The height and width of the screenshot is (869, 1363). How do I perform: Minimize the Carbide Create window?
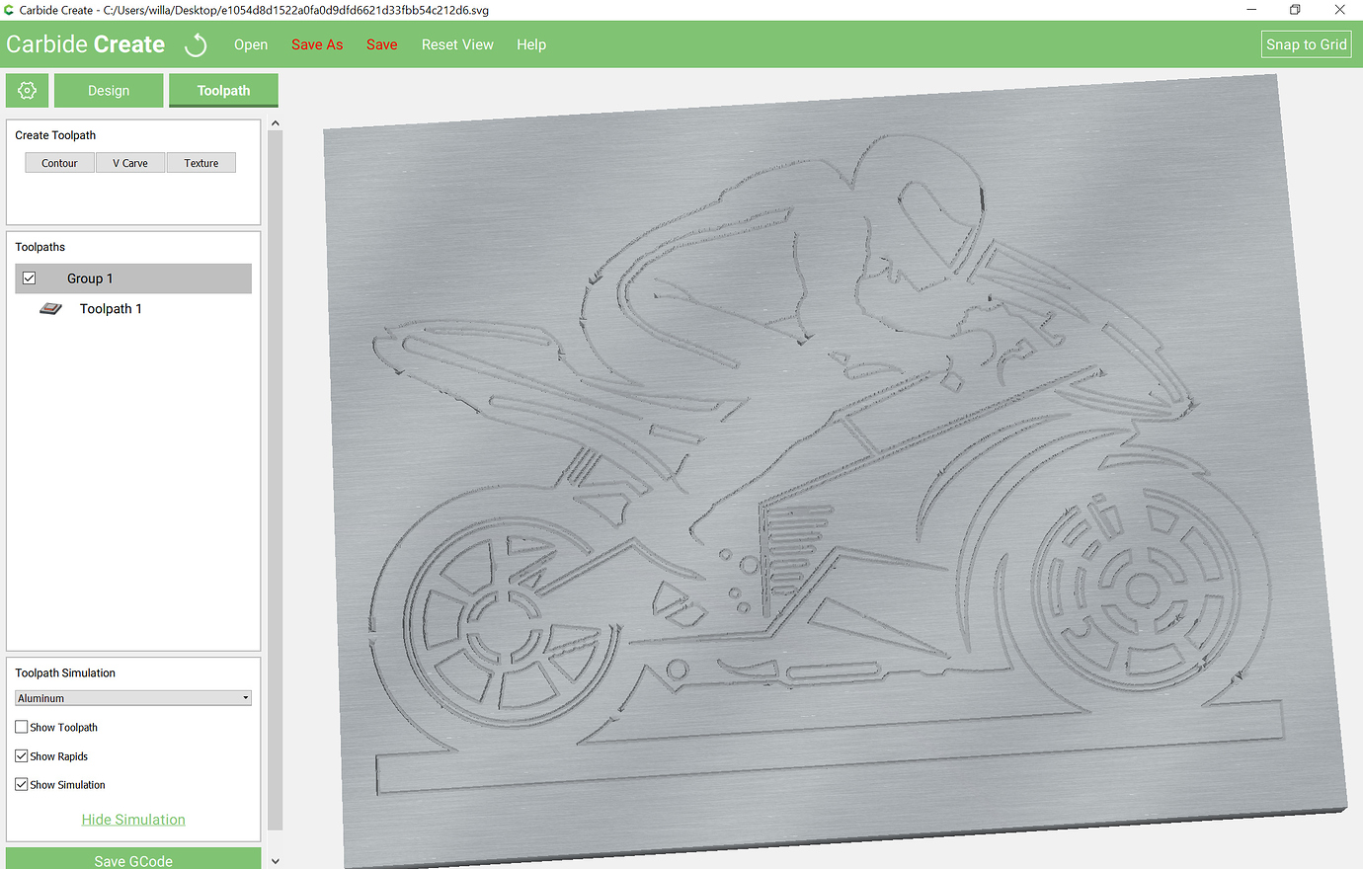pos(1251,10)
